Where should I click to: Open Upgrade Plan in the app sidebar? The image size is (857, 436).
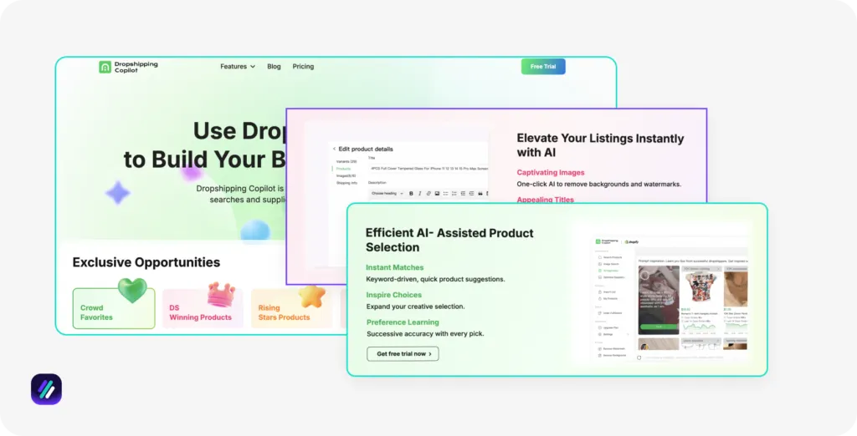click(x=610, y=327)
